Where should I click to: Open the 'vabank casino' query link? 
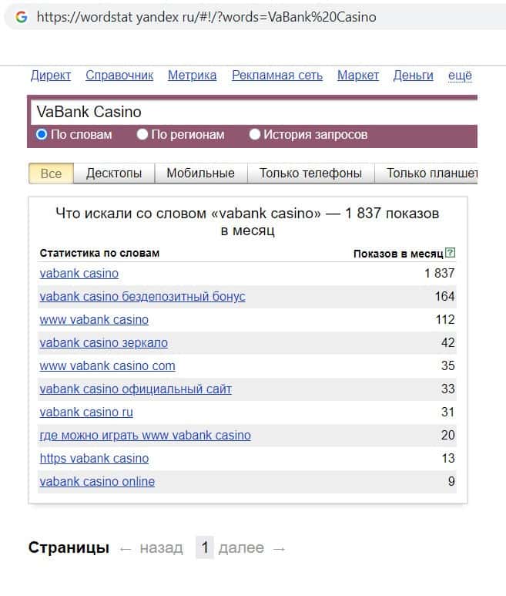[x=79, y=273]
